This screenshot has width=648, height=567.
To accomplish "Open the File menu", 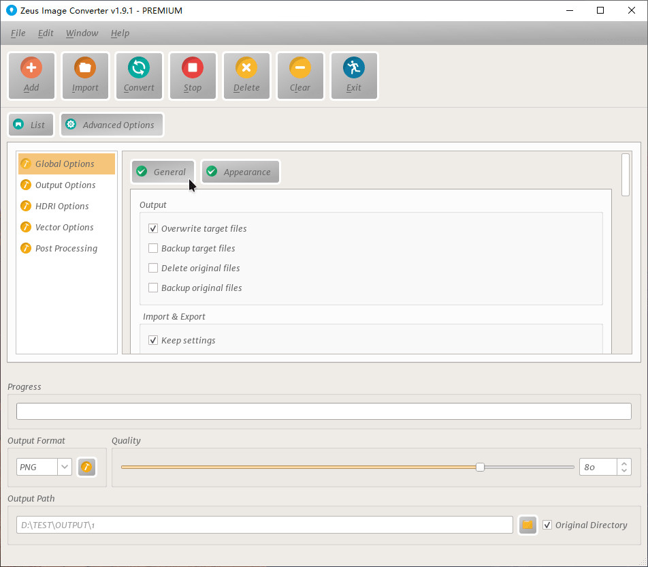I will 18,33.
